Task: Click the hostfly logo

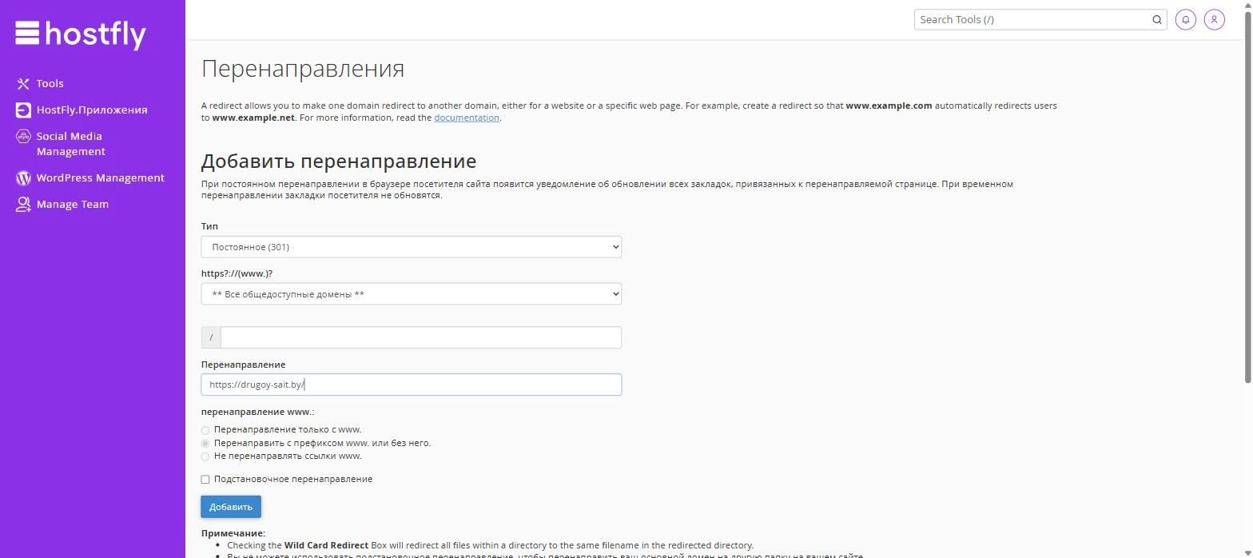Action: (x=81, y=34)
